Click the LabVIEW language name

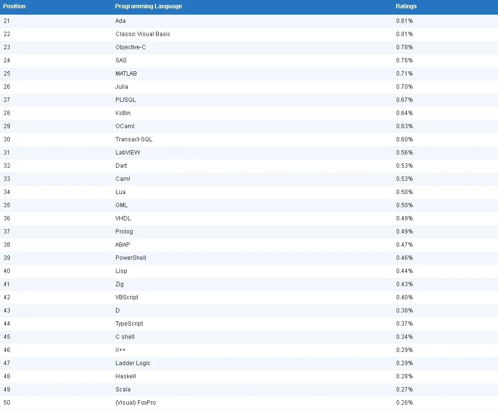(128, 153)
